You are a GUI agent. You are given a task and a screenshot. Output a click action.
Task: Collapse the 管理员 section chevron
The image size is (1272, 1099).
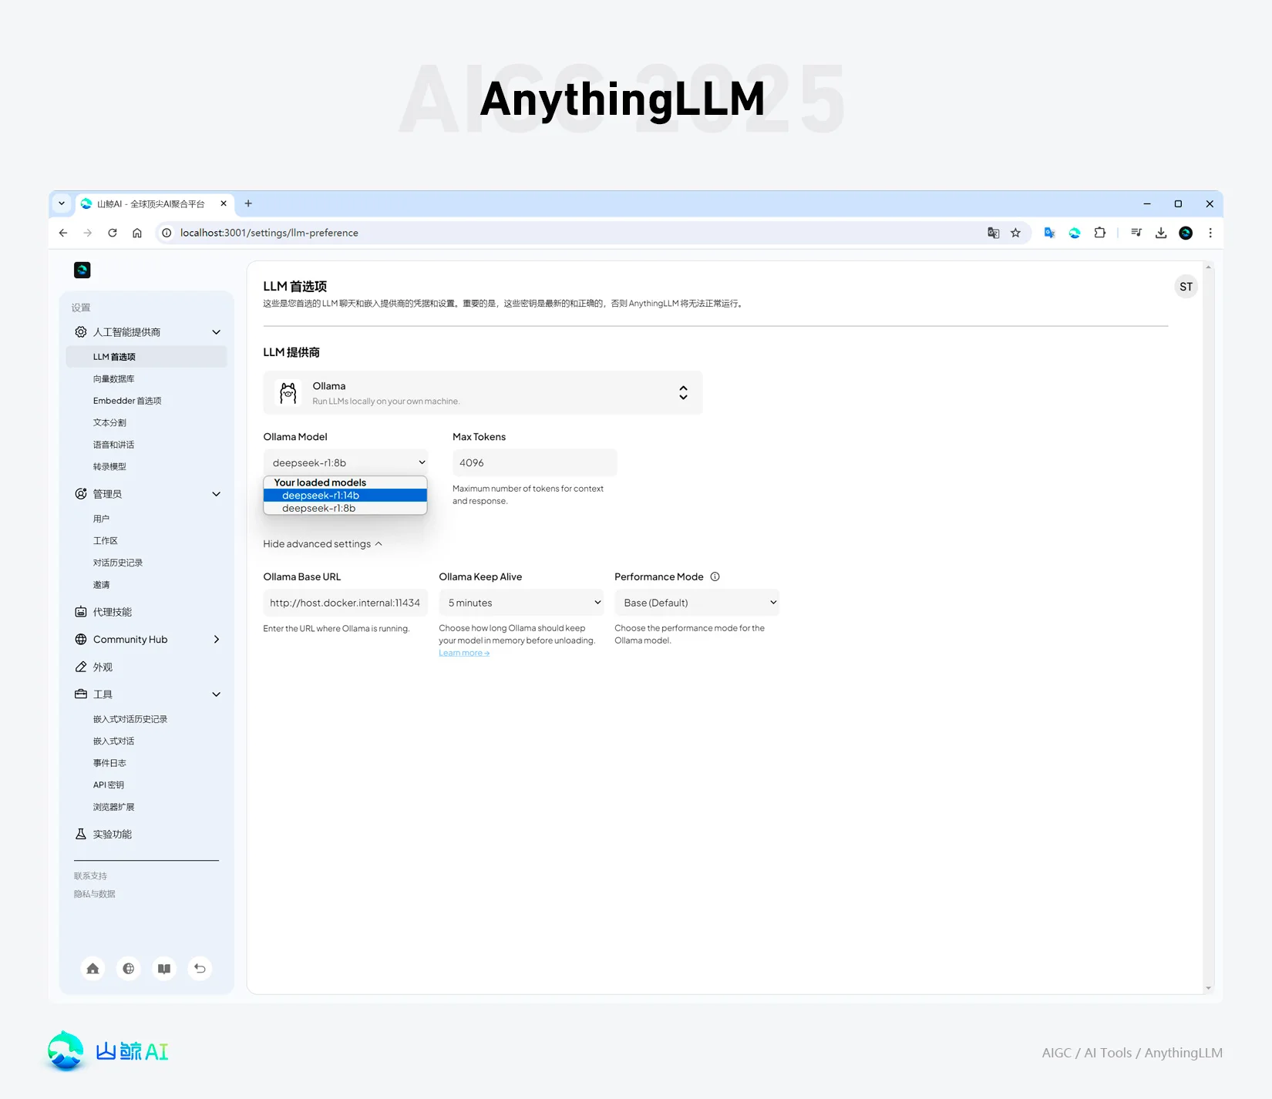point(217,494)
